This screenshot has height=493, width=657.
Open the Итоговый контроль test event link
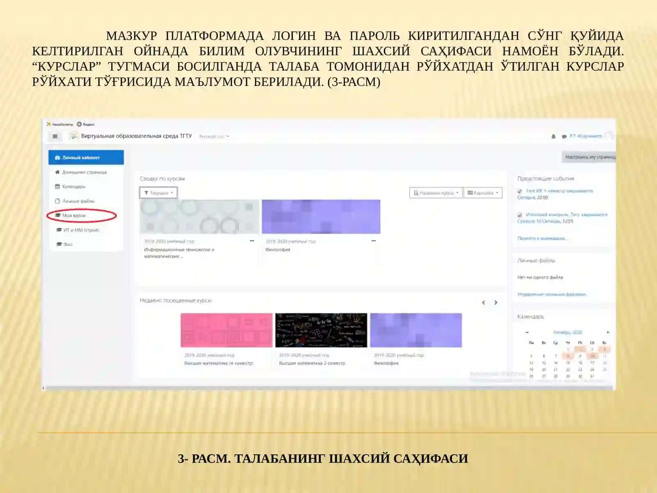(567, 214)
